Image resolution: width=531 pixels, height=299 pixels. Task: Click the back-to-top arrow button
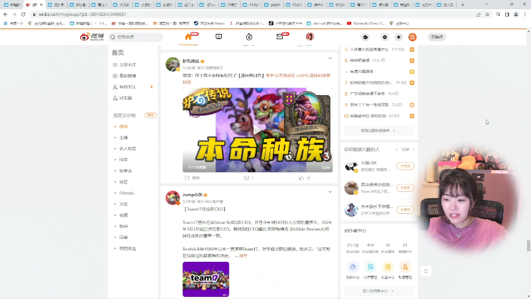coord(426,271)
